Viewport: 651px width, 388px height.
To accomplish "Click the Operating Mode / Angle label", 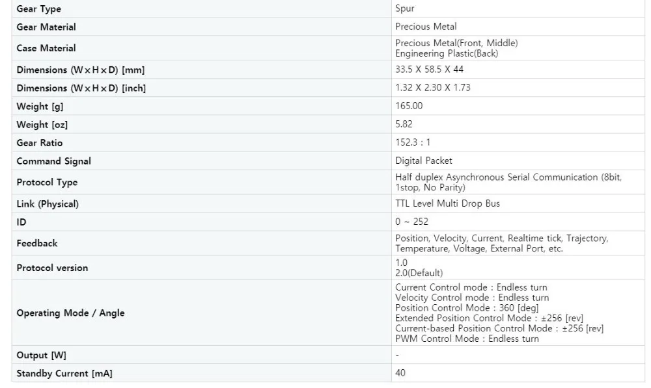I will (x=70, y=313).
